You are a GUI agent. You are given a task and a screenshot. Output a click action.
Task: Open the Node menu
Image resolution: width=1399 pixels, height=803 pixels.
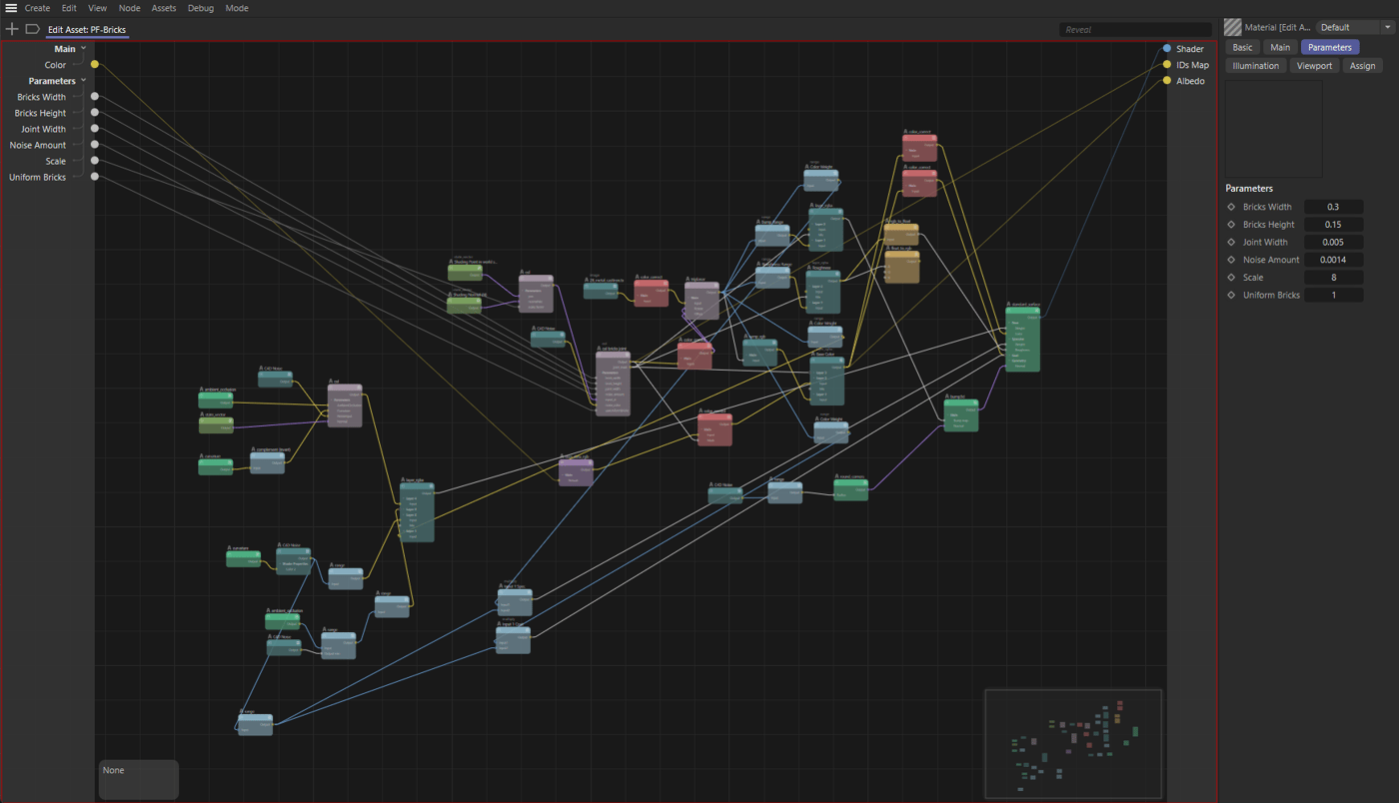(129, 8)
